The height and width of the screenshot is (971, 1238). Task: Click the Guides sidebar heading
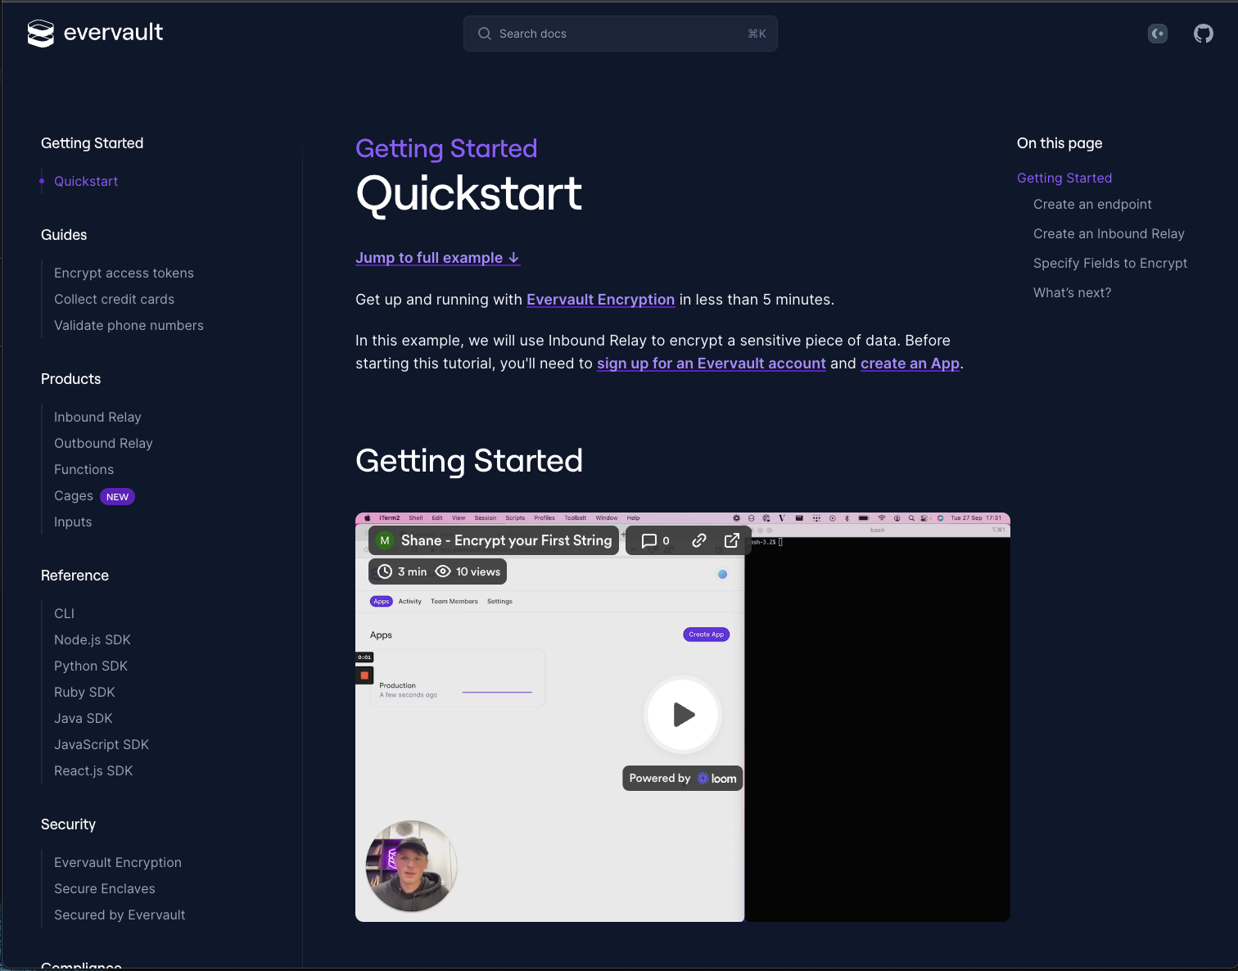(x=64, y=235)
